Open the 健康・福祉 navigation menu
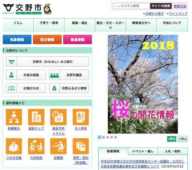192x170 pixels. [80, 25]
